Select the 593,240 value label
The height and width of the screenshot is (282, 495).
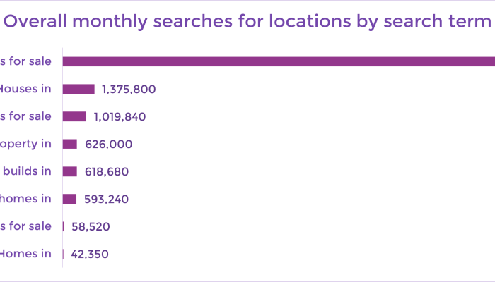click(x=106, y=200)
